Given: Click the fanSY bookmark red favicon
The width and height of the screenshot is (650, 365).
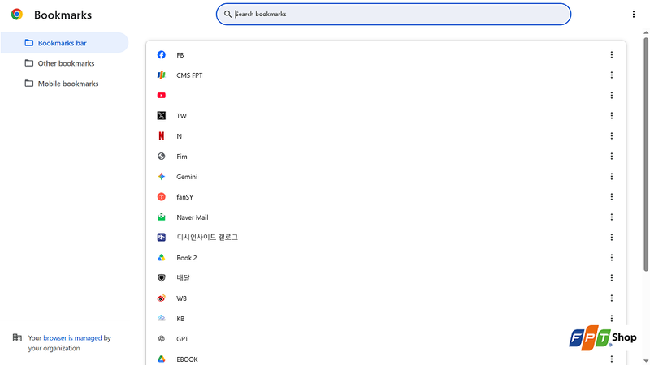Looking at the screenshot, I should pyautogui.click(x=161, y=197).
